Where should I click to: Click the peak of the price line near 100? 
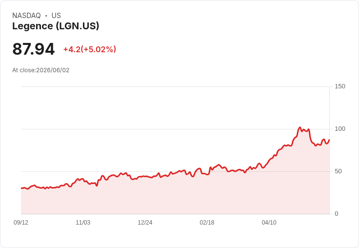coord(299,127)
